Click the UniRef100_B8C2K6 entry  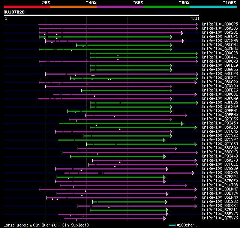pyautogui.click(x=220, y=173)
